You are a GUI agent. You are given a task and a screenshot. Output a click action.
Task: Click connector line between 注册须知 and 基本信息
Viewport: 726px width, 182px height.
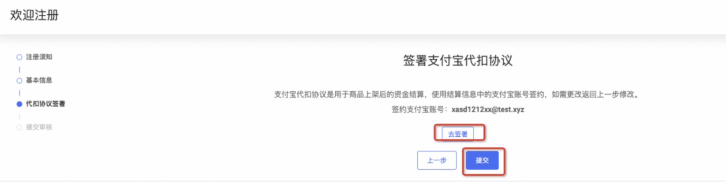[x=19, y=69]
